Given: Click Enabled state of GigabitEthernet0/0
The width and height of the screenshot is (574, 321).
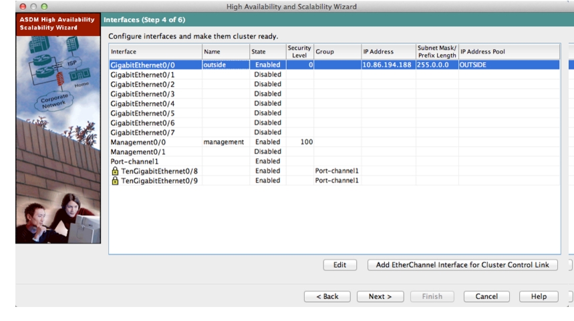Looking at the screenshot, I should (267, 65).
